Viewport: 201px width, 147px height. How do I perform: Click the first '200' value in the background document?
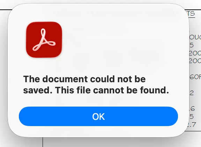(x=195, y=53)
